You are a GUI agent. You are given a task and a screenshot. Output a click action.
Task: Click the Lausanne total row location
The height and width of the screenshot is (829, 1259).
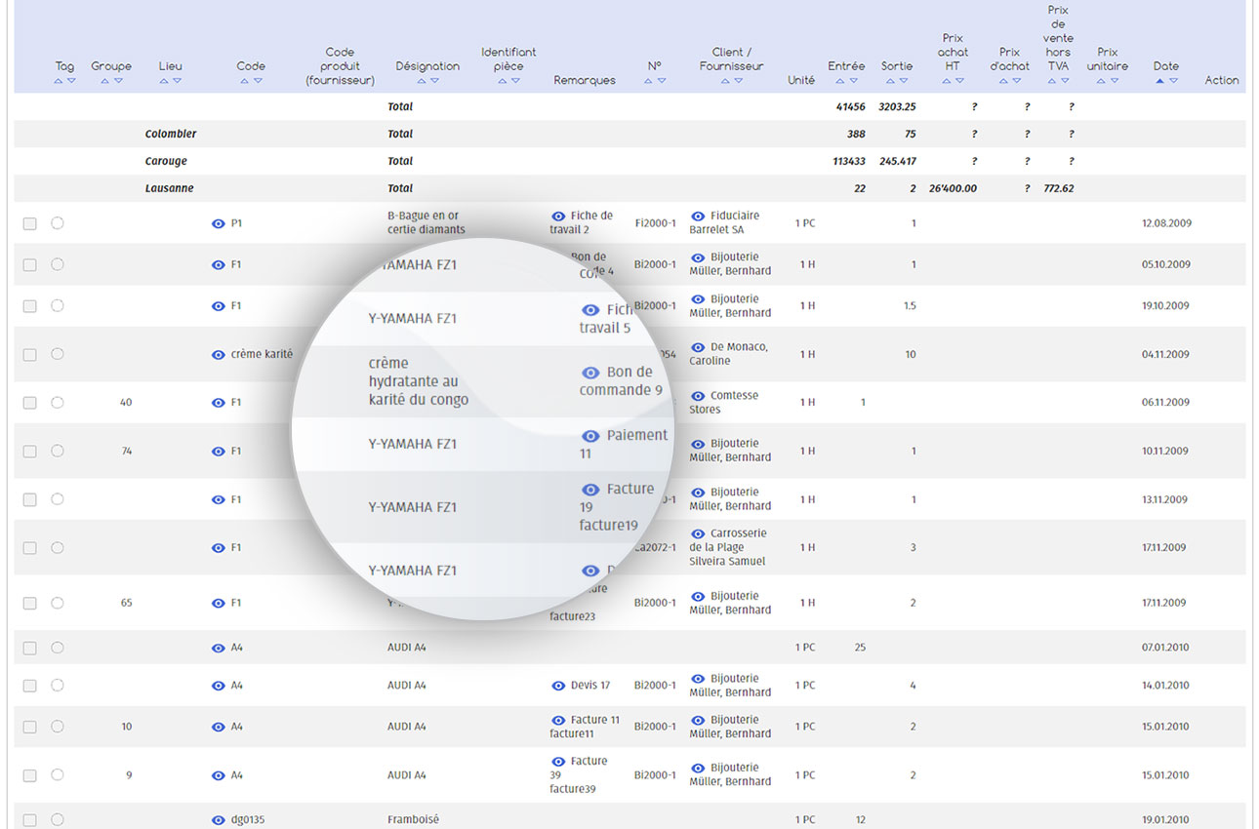pos(170,188)
